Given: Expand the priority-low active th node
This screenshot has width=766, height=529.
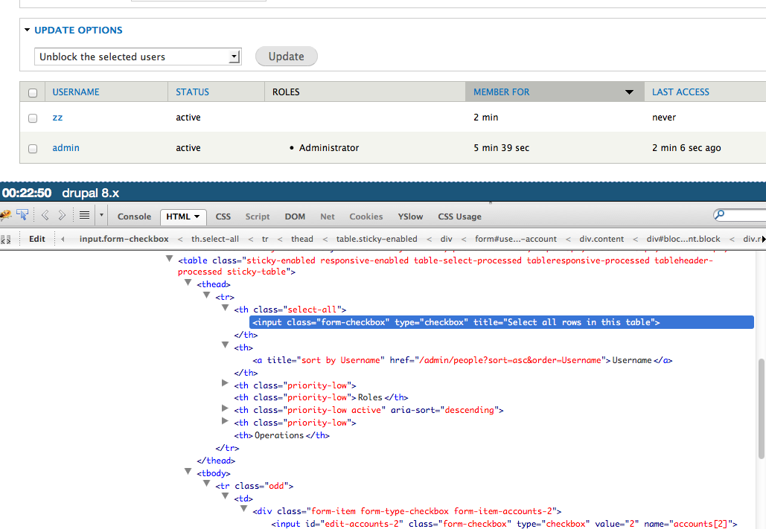Looking at the screenshot, I should click(225, 408).
